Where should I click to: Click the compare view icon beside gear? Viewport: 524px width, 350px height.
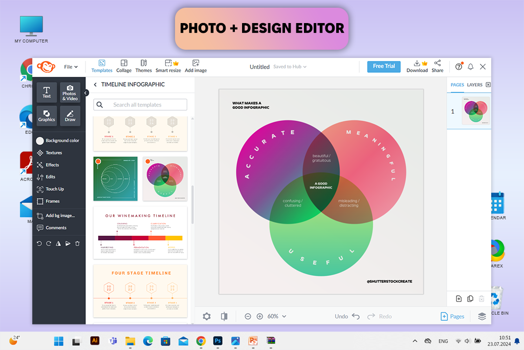(x=224, y=316)
